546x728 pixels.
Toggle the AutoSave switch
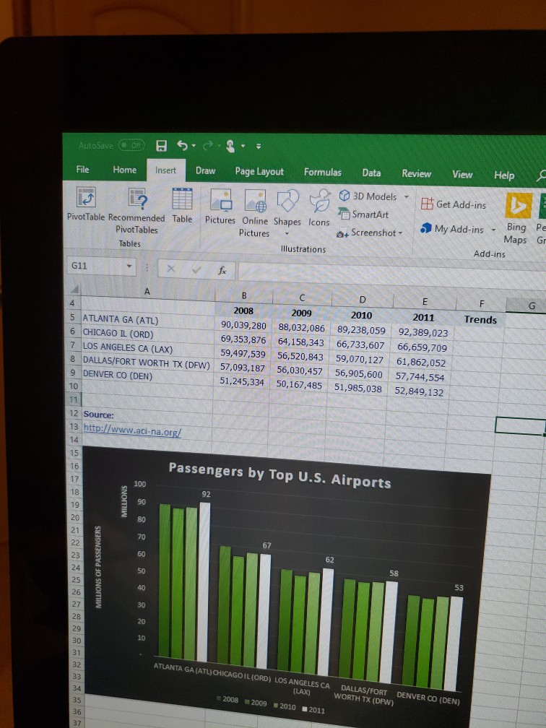tap(131, 145)
